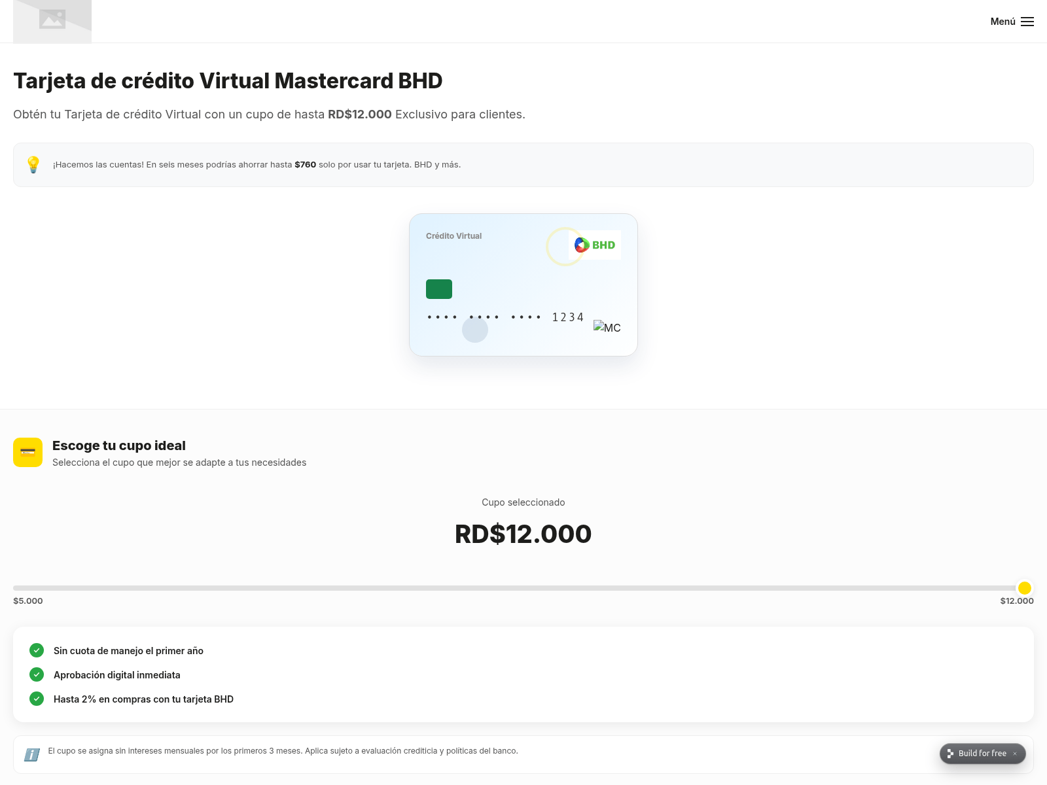Click the green check next to Sin cuota de manejo
Image resolution: width=1047 pixels, height=785 pixels.
37,650
